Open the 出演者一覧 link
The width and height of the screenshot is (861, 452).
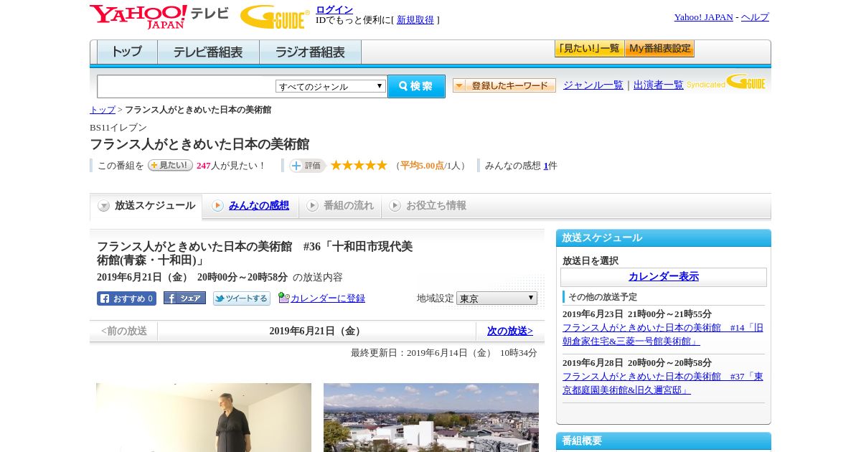coord(659,85)
